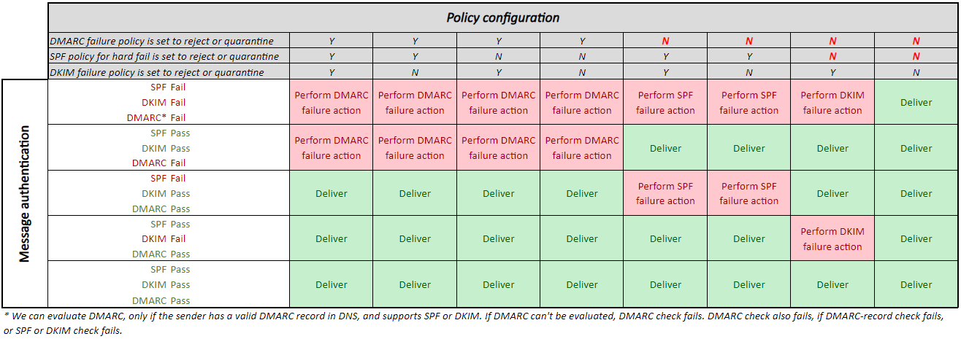Click the last Deliver cell in the DMARC-only-fail row
The image size is (961, 339).
click(x=916, y=148)
